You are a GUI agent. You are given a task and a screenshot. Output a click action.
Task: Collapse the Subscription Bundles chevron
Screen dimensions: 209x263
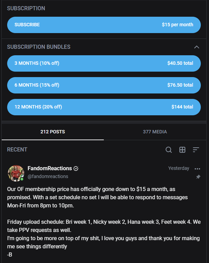[196, 47]
